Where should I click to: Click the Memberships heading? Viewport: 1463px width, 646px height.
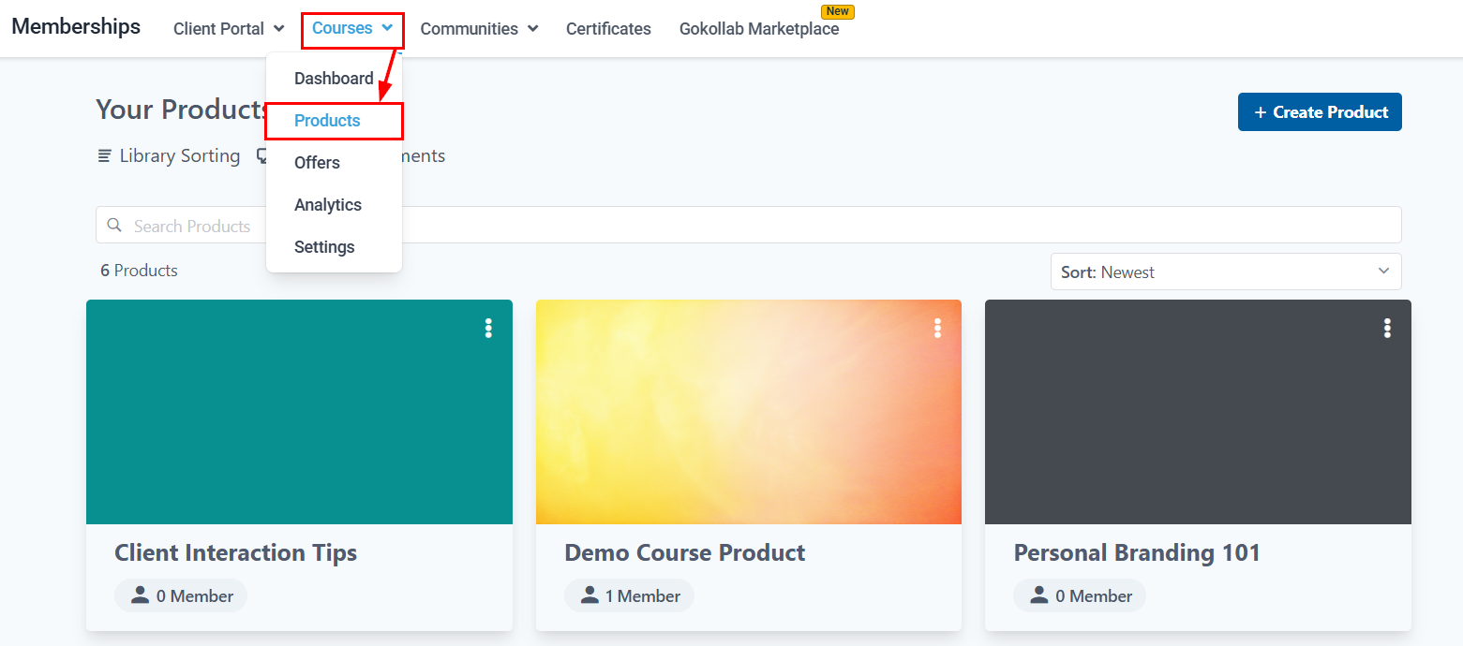76,26
